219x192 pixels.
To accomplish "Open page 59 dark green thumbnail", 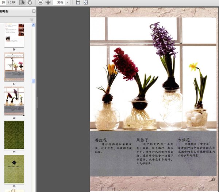I will tap(14, 135).
